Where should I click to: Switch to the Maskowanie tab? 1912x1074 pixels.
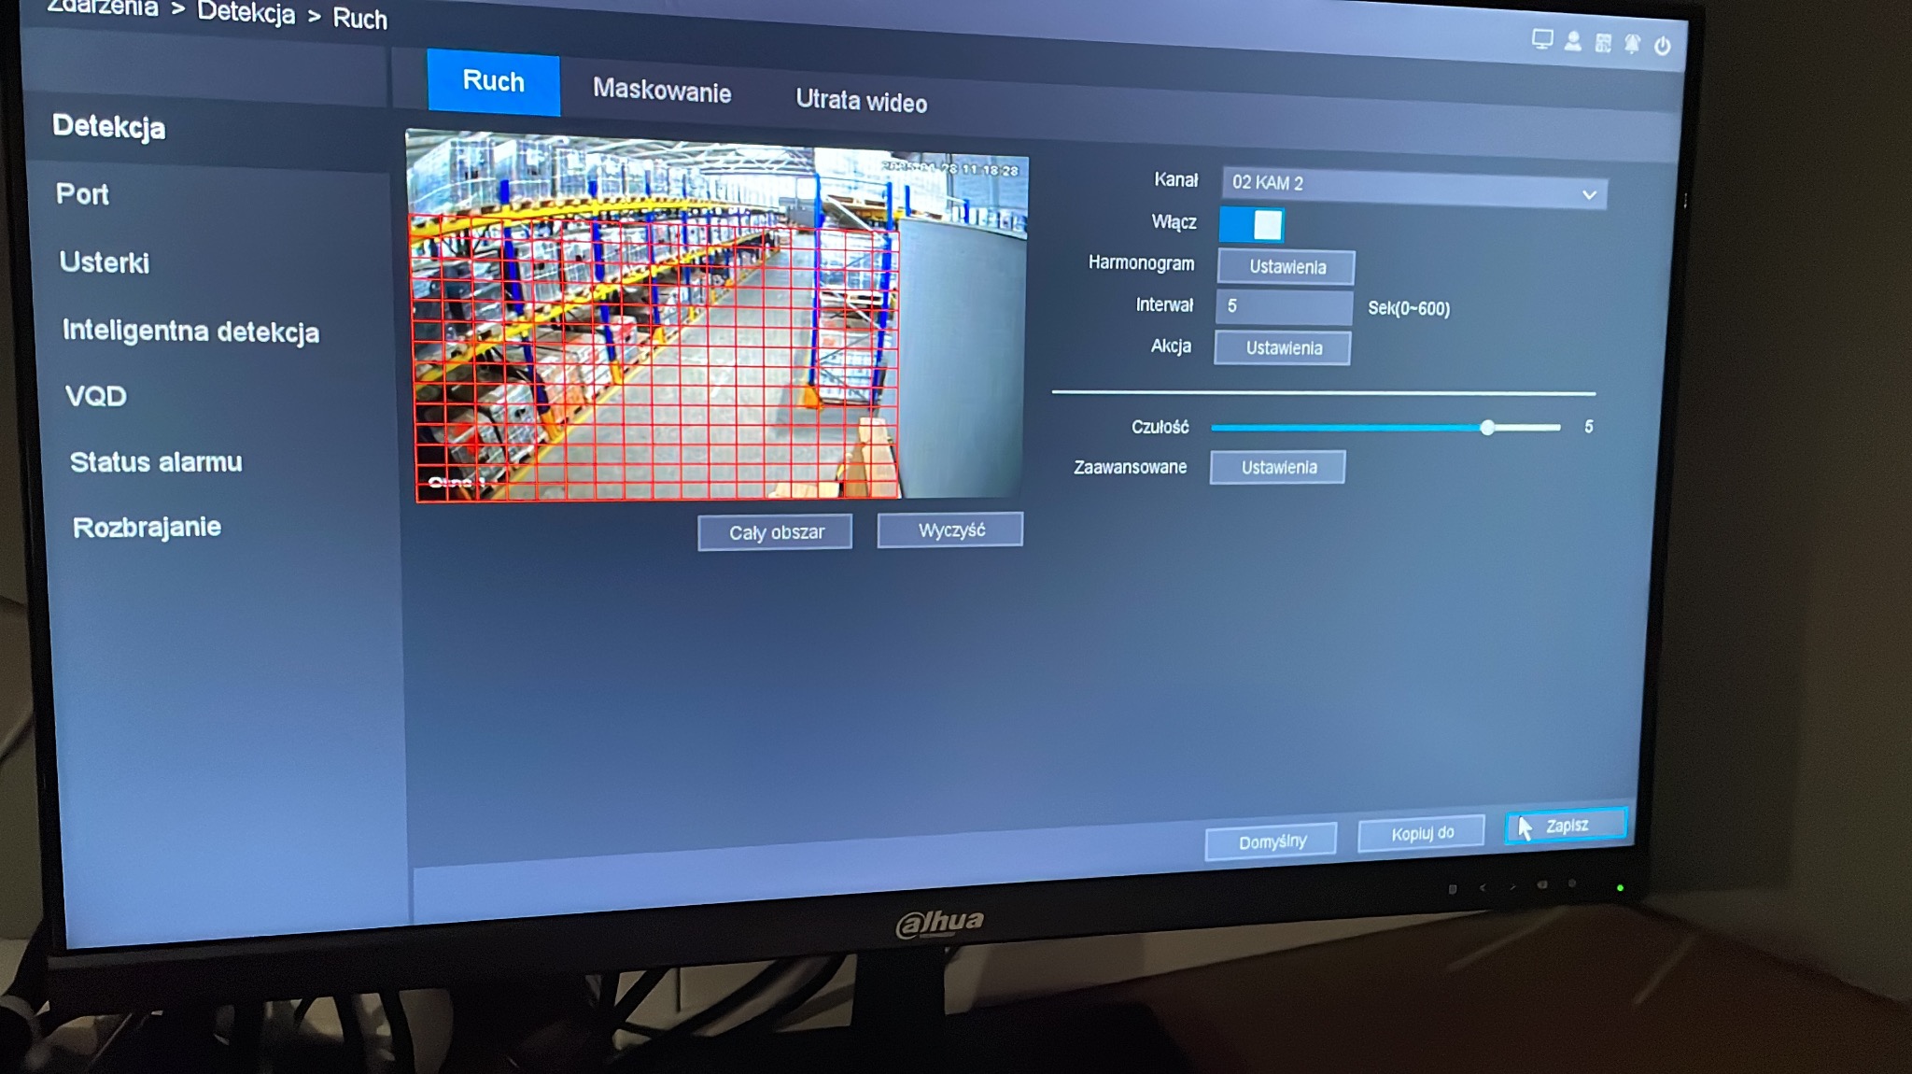click(662, 91)
